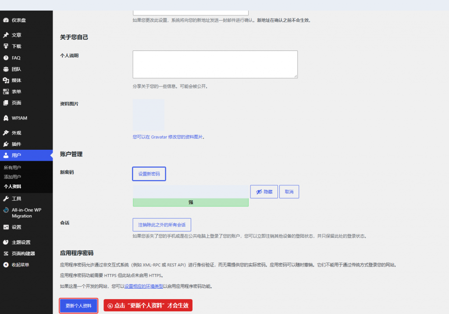Toggle password visibility with 隐藏 button
Viewport: 449px width, 314px height.
pyautogui.click(x=264, y=191)
